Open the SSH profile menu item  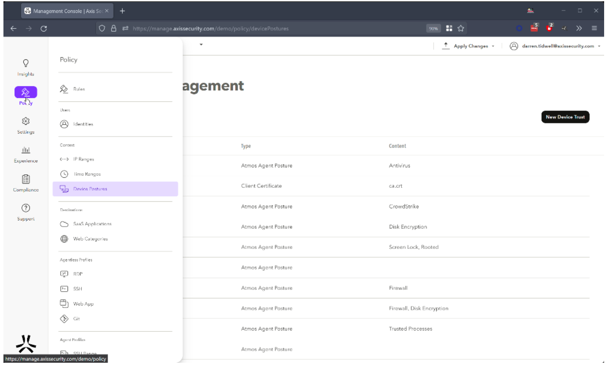(x=115, y=289)
